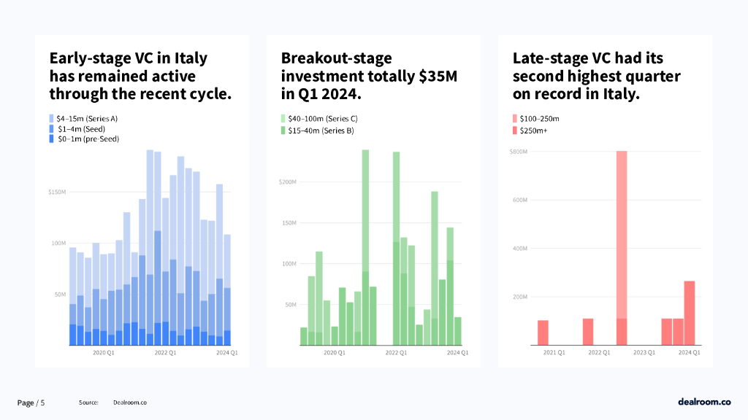Select the Early-stage VC in Italy heading
This screenshot has width=748, height=420.
tap(140, 76)
